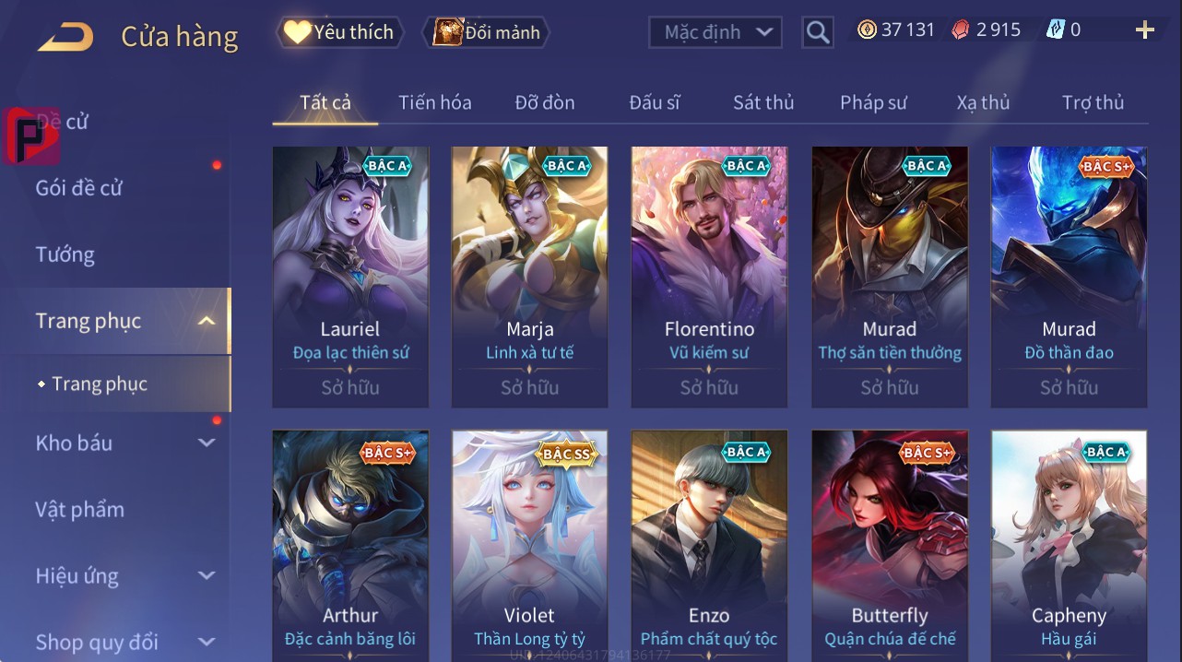Collapse the Trang phục sidebar section
This screenshot has height=662, width=1182.
click(207, 321)
